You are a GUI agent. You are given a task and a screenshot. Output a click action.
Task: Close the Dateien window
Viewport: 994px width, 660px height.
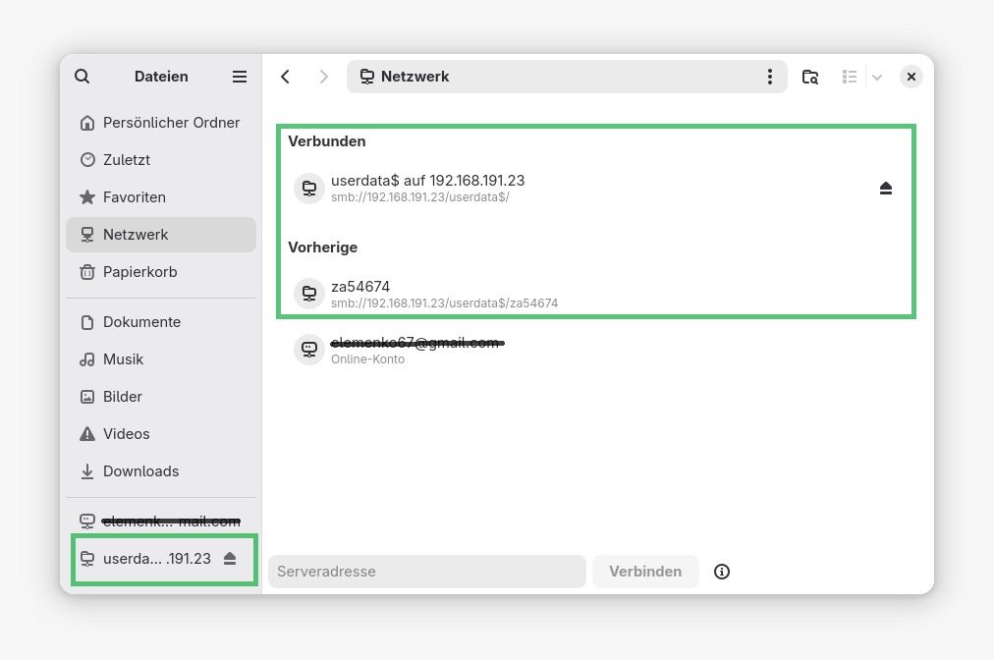click(x=911, y=77)
